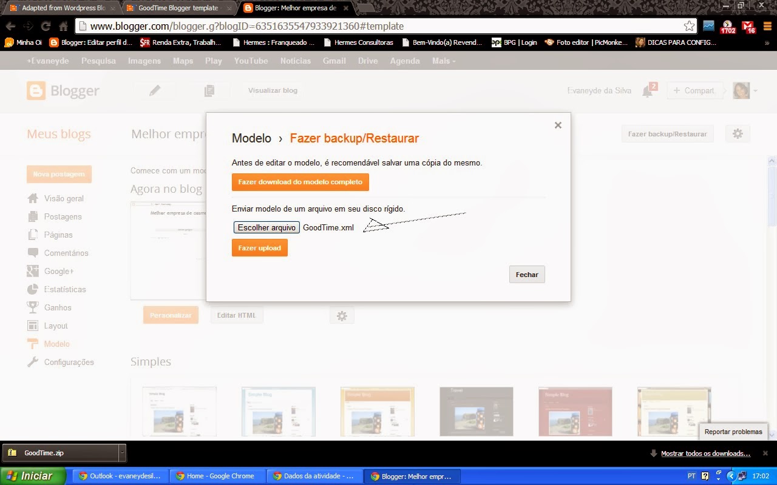Screen dimensions: 777x485
Task: Close the backup/restore dialog with X
Action: 558,125
